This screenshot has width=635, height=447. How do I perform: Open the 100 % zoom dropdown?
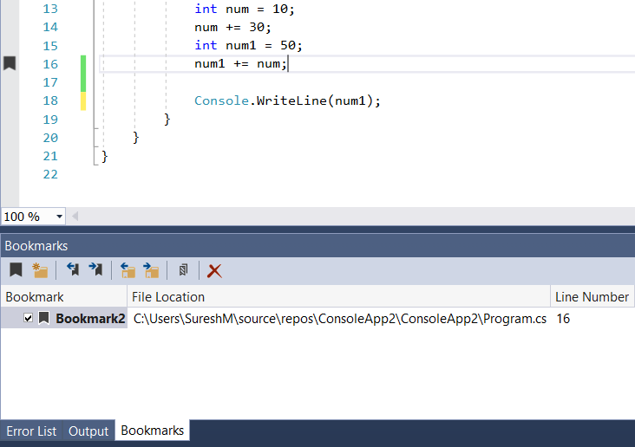tap(59, 217)
